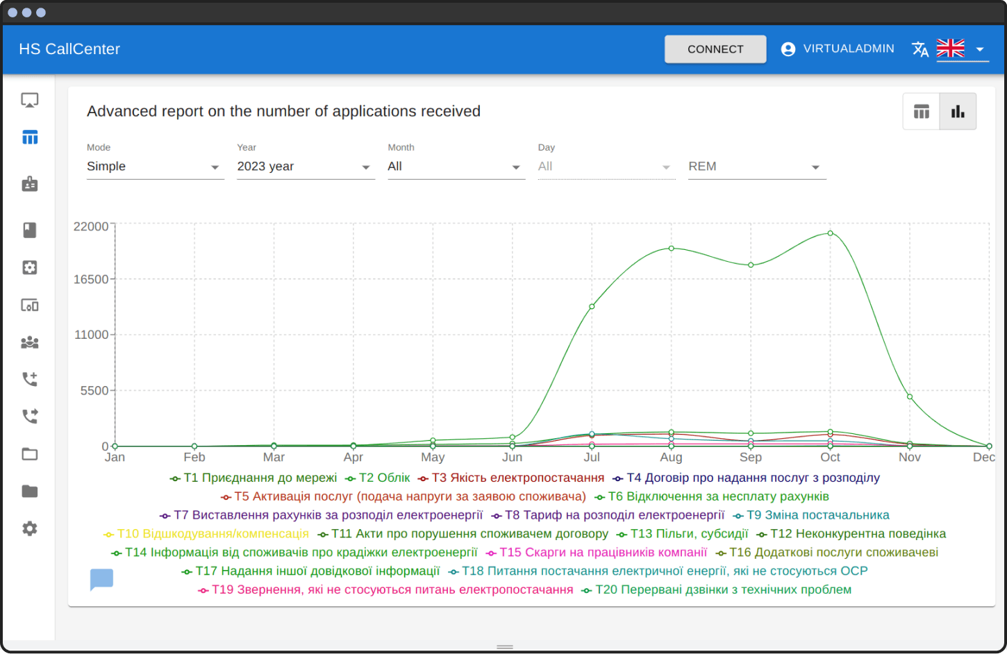Expand the Mode dropdown showing Simple
The width and height of the screenshot is (1007, 654).
155,167
